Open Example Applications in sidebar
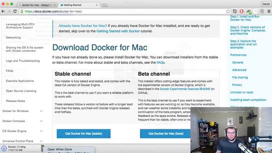 20,81
